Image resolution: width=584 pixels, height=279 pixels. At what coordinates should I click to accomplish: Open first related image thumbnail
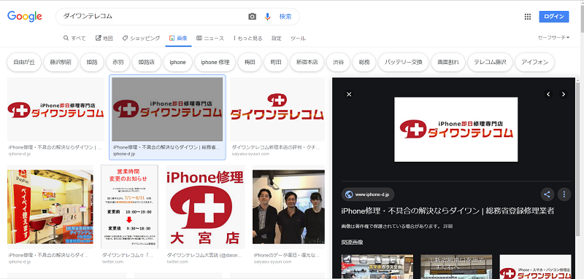377,267
